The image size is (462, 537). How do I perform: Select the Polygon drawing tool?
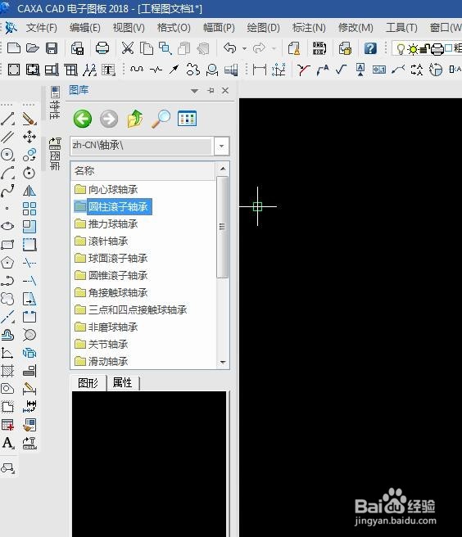coord(7,263)
